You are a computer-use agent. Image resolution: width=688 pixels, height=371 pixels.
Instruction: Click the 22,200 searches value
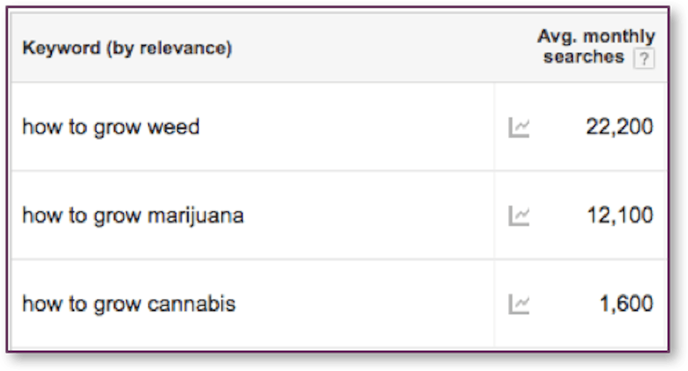point(619,127)
